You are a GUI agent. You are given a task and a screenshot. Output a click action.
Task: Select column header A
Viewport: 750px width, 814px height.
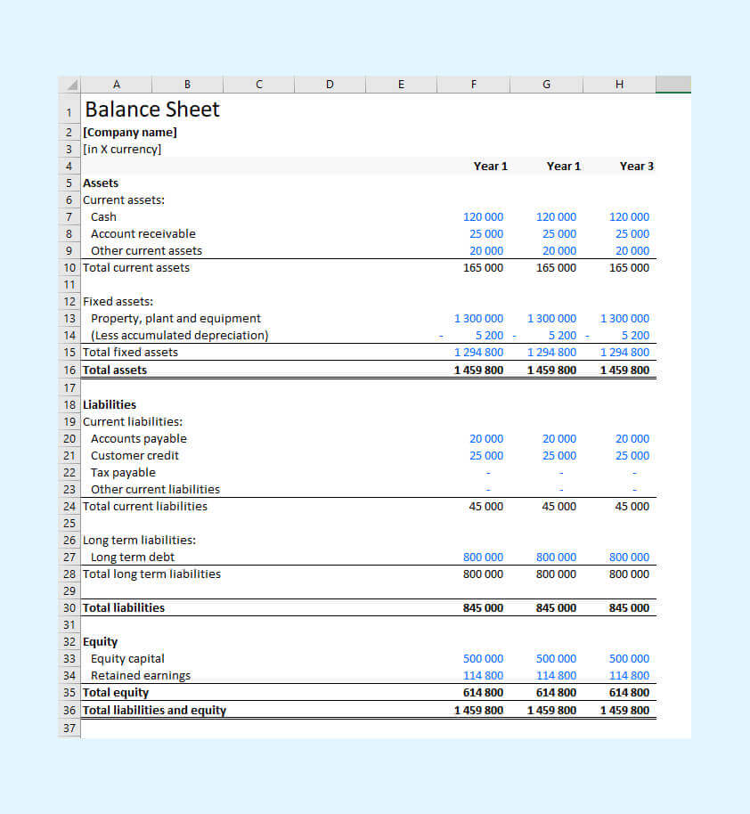116,84
